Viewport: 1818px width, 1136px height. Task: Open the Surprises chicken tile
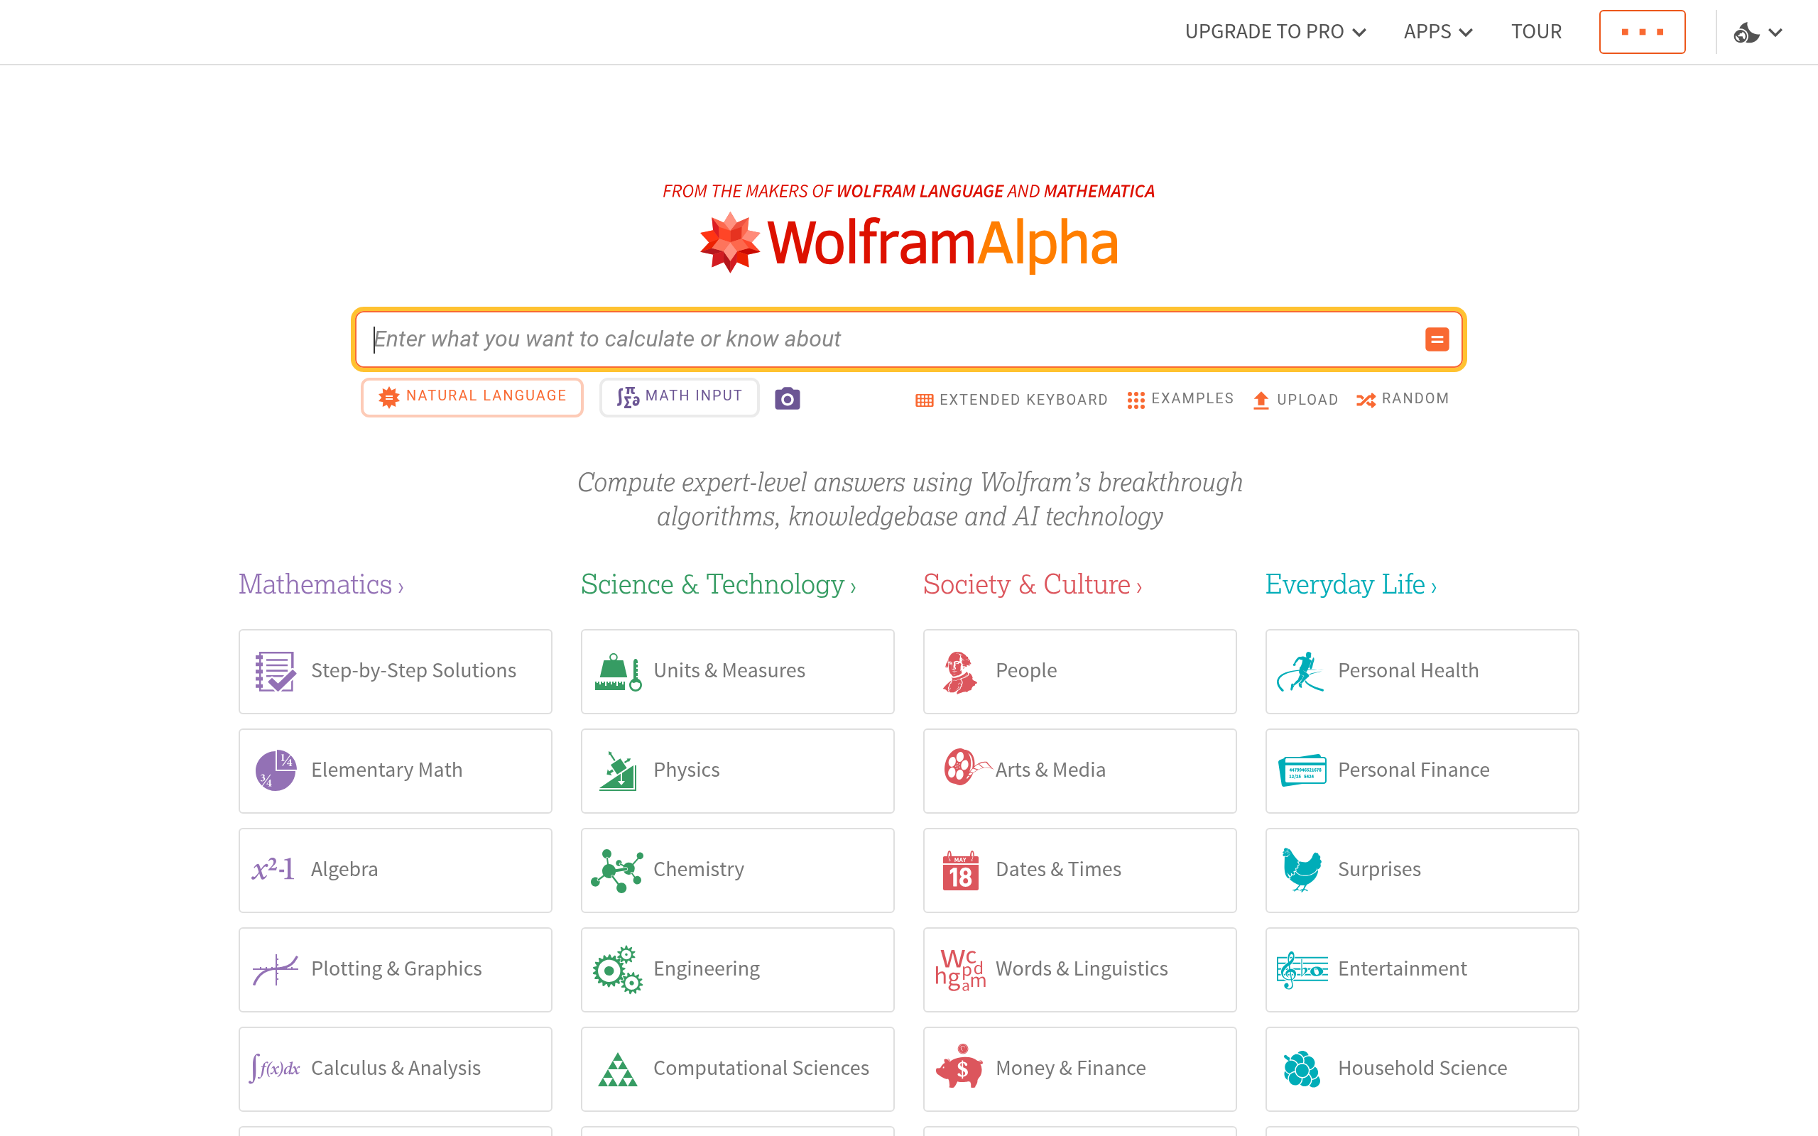pos(1421,869)
